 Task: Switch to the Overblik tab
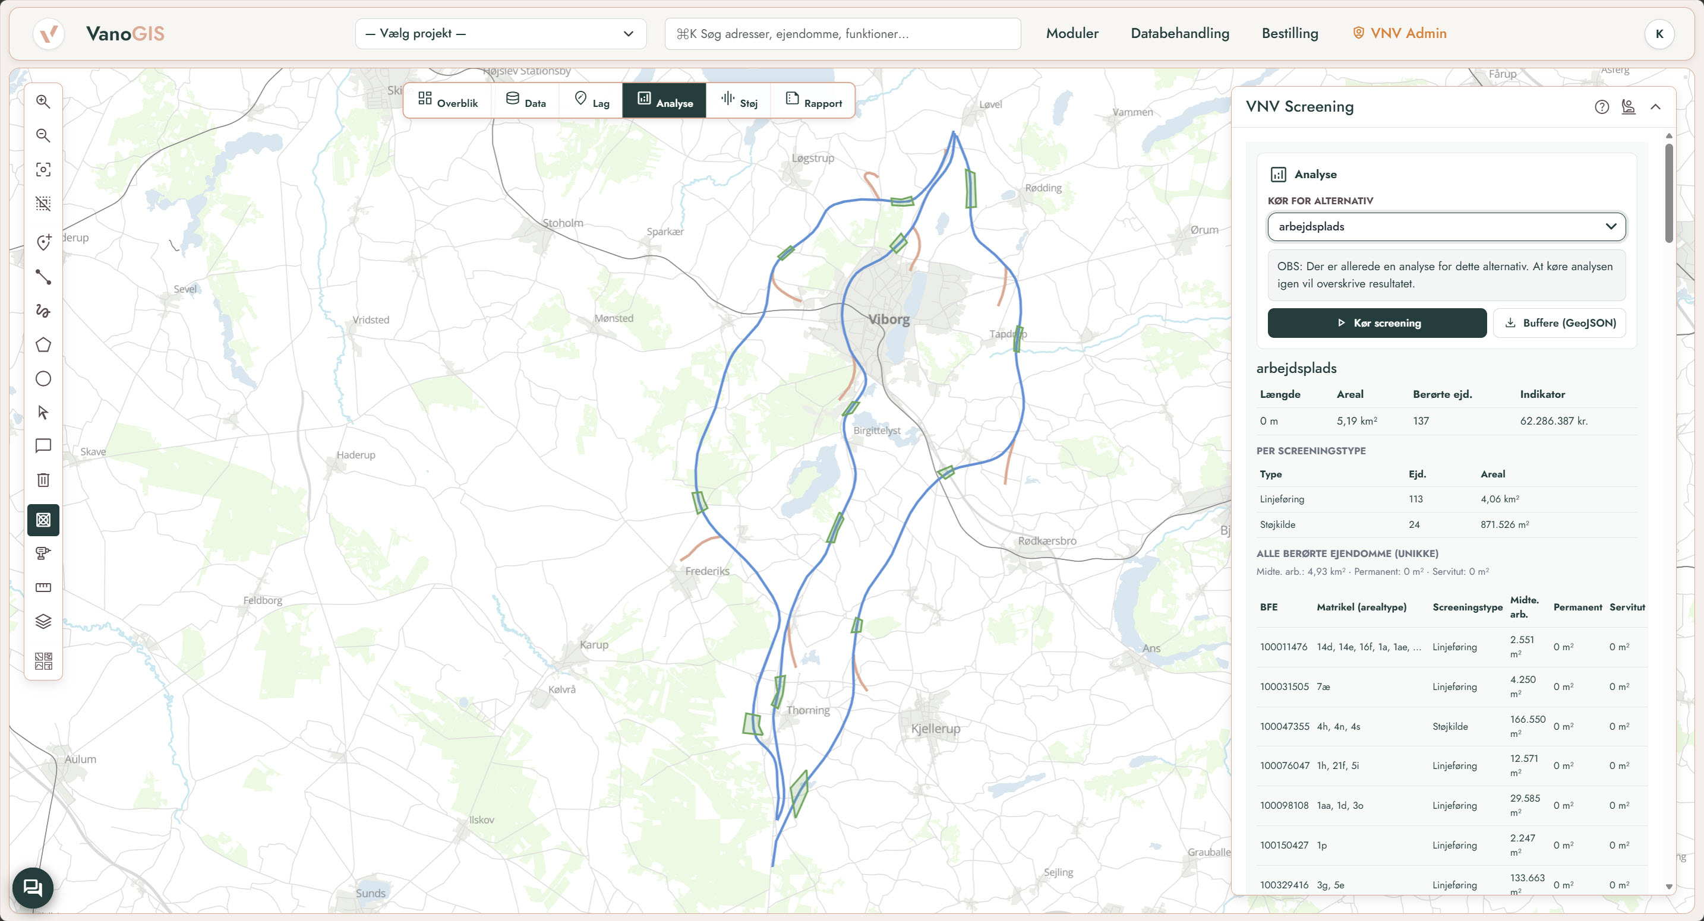click(x=448, y=101)
